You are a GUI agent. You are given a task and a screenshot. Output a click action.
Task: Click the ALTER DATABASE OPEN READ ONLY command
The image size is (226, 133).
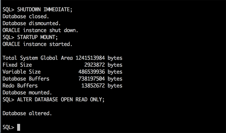(x=61, y=99)
